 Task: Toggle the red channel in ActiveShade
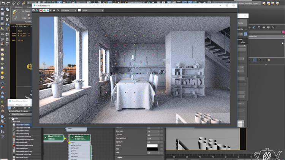pyautogui.click(x=41, y=10)
